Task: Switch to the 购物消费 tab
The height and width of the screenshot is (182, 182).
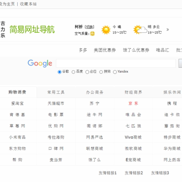Action: click(17, 92)
